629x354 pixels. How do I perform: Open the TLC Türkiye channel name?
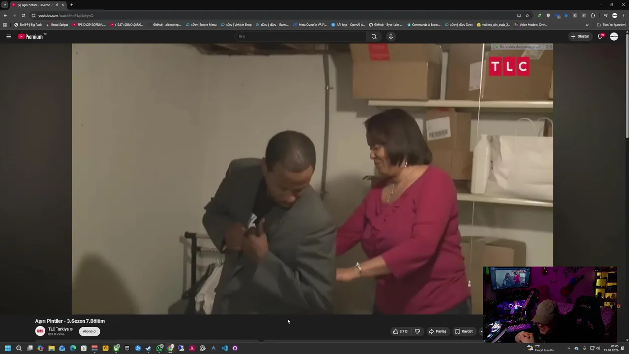click(58, 329)
